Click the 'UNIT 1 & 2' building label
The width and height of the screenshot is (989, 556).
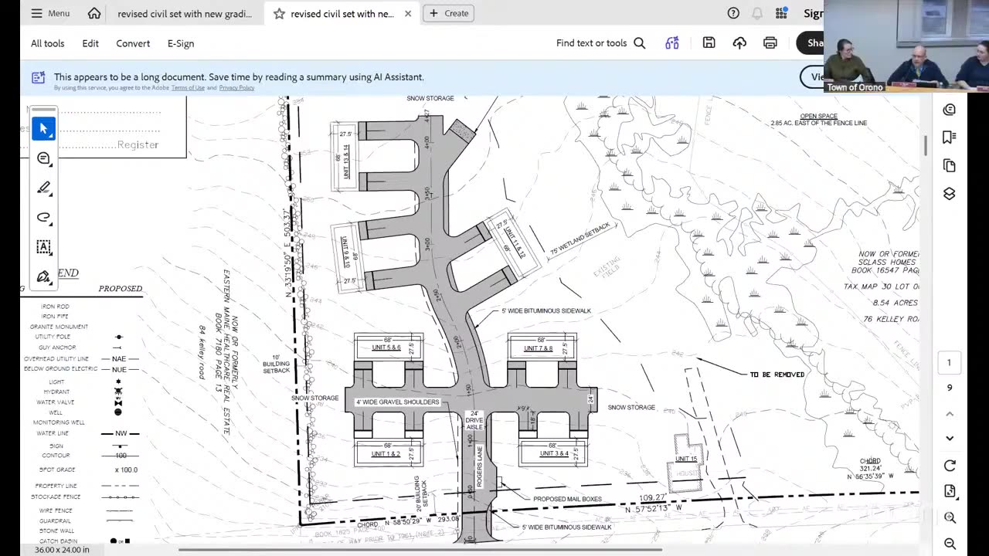point(386,454)
